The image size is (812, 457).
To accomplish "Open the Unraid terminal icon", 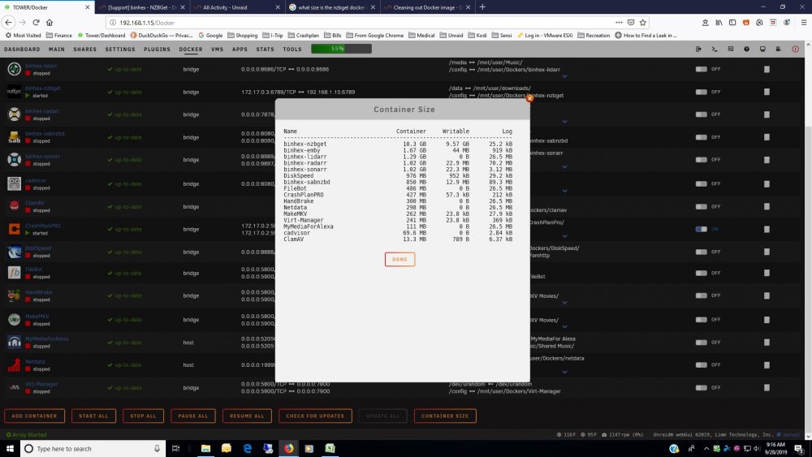I will point(714,49).
